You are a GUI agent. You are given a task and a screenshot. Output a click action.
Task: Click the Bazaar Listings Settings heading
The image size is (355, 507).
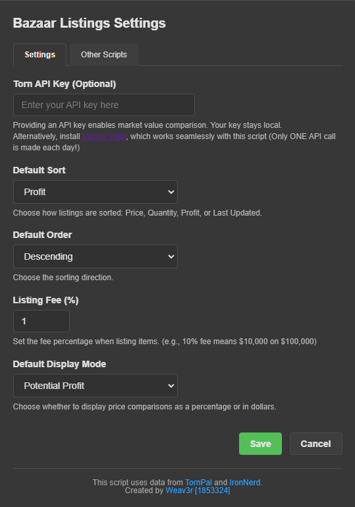[89, 23]
